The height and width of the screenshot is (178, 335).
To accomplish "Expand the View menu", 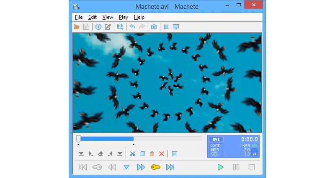I will [x=108, y=17].
